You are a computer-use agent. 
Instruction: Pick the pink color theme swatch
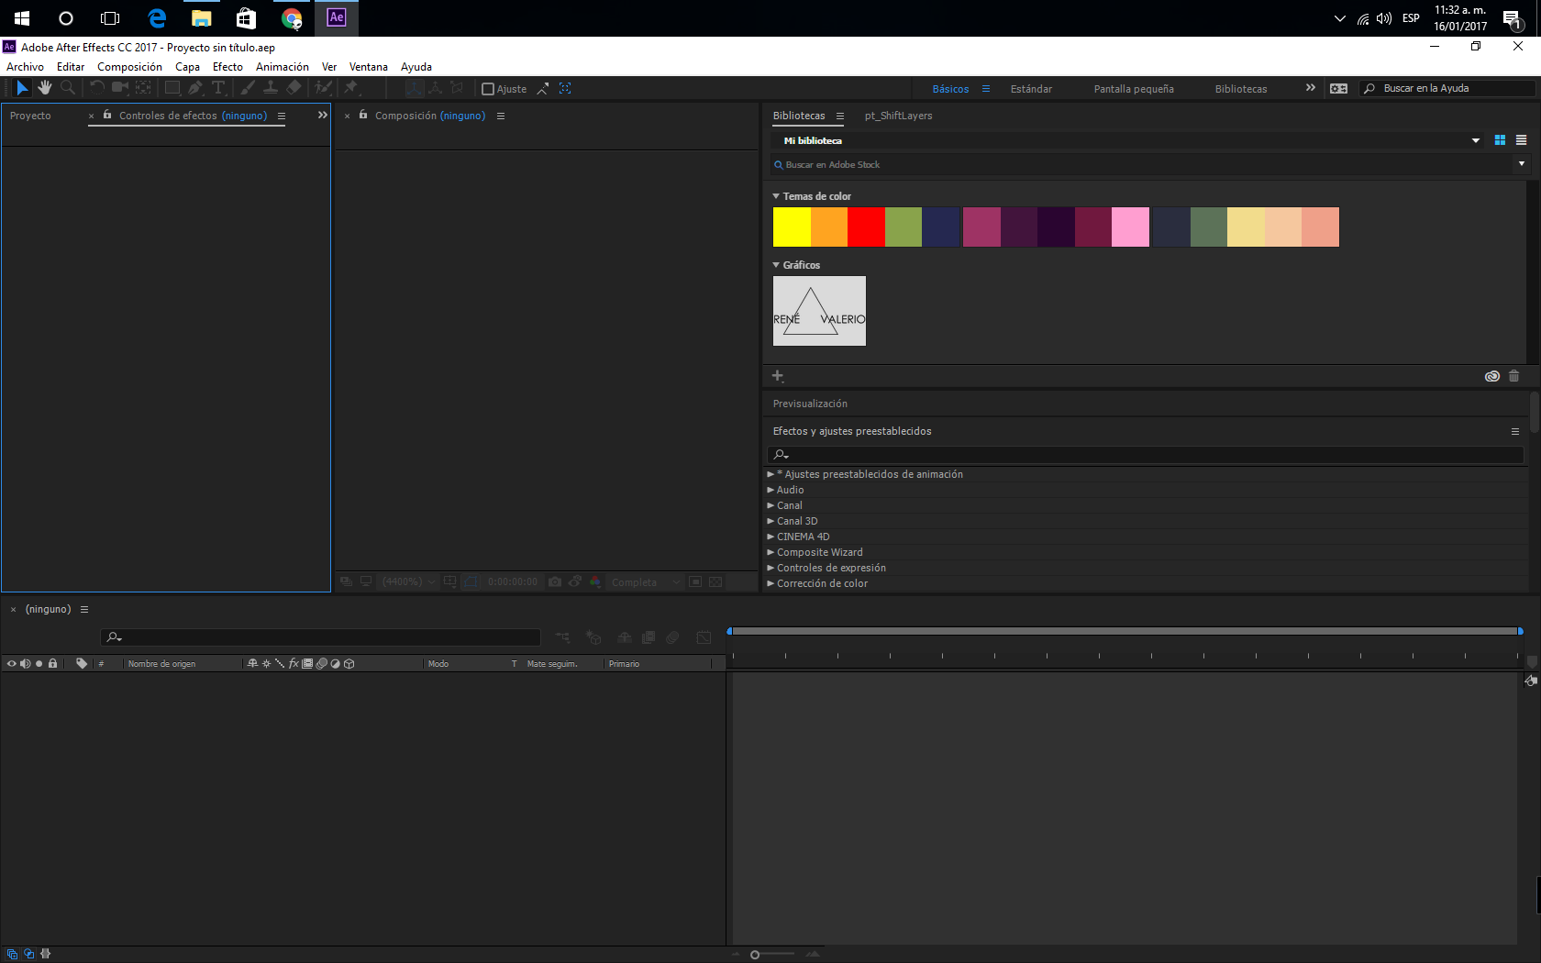(x=1130, y=227)
